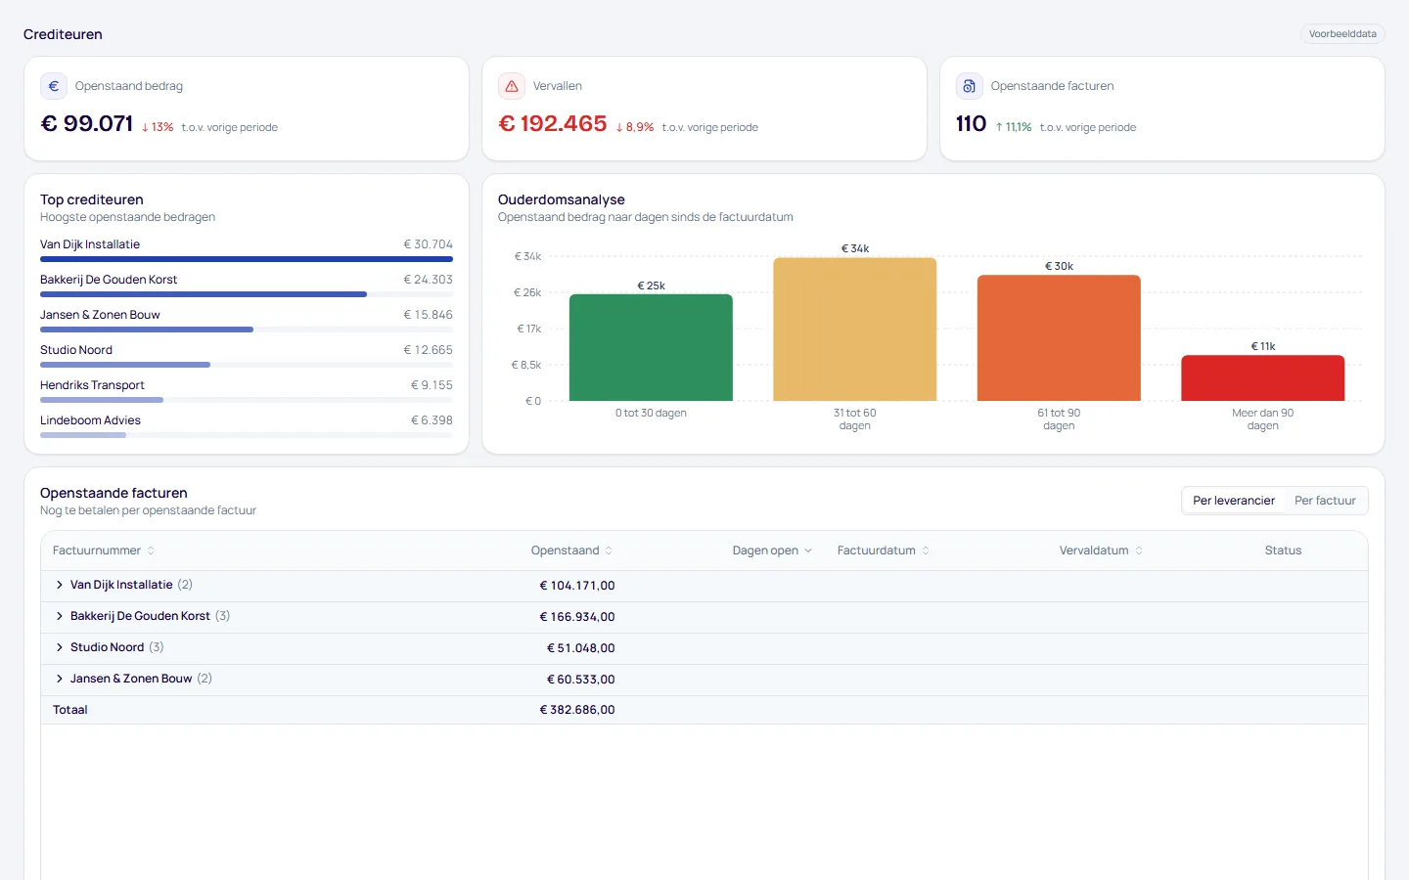The width and height of the screenshot is (1409, 880).
Task: Click Jansen & Zonen Bouw amount € 15.846
Action: tap(429, 315)
